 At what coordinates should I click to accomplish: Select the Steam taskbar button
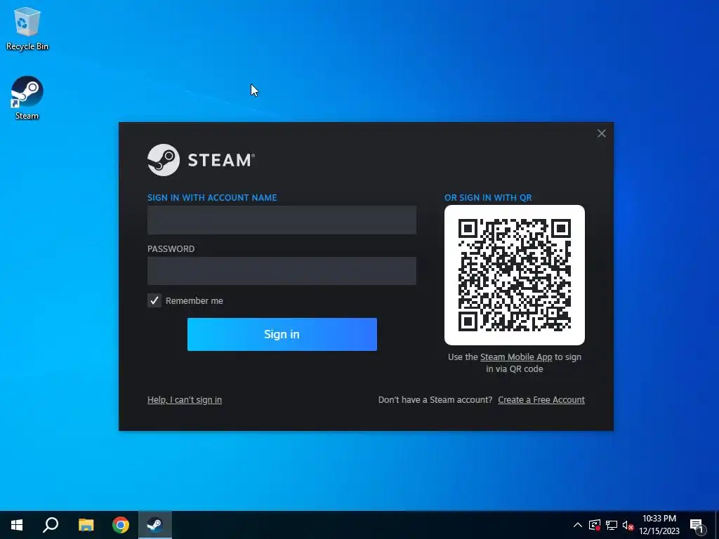click(x=155, y=525)
